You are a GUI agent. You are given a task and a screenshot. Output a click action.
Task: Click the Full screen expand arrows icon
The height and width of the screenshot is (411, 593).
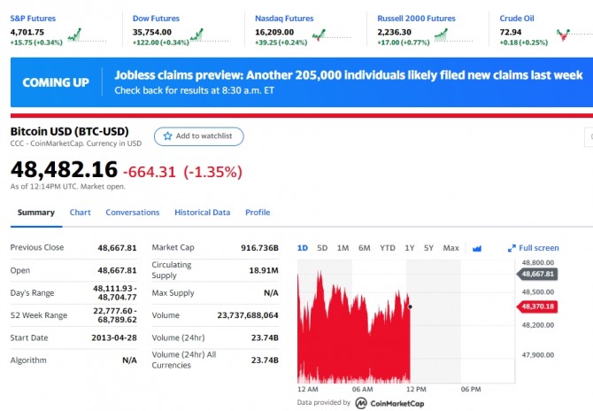[x=512, y=248]
